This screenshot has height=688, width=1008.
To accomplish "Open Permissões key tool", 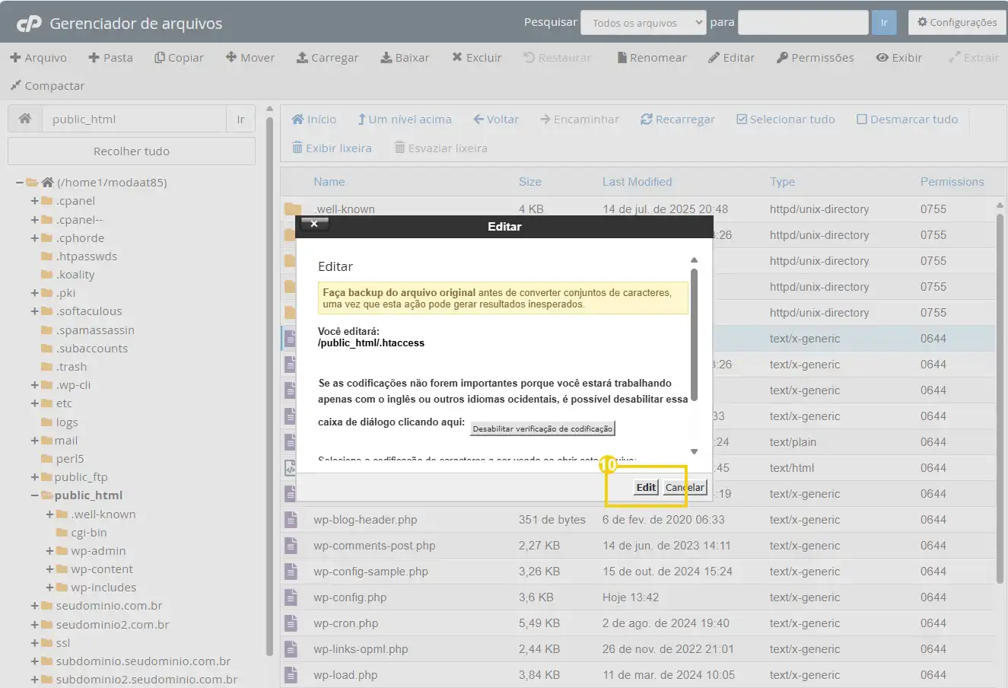I will click(815, 58).
